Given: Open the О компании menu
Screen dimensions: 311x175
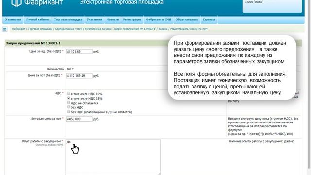Looking at the screenshot, I should coord(13,20).
